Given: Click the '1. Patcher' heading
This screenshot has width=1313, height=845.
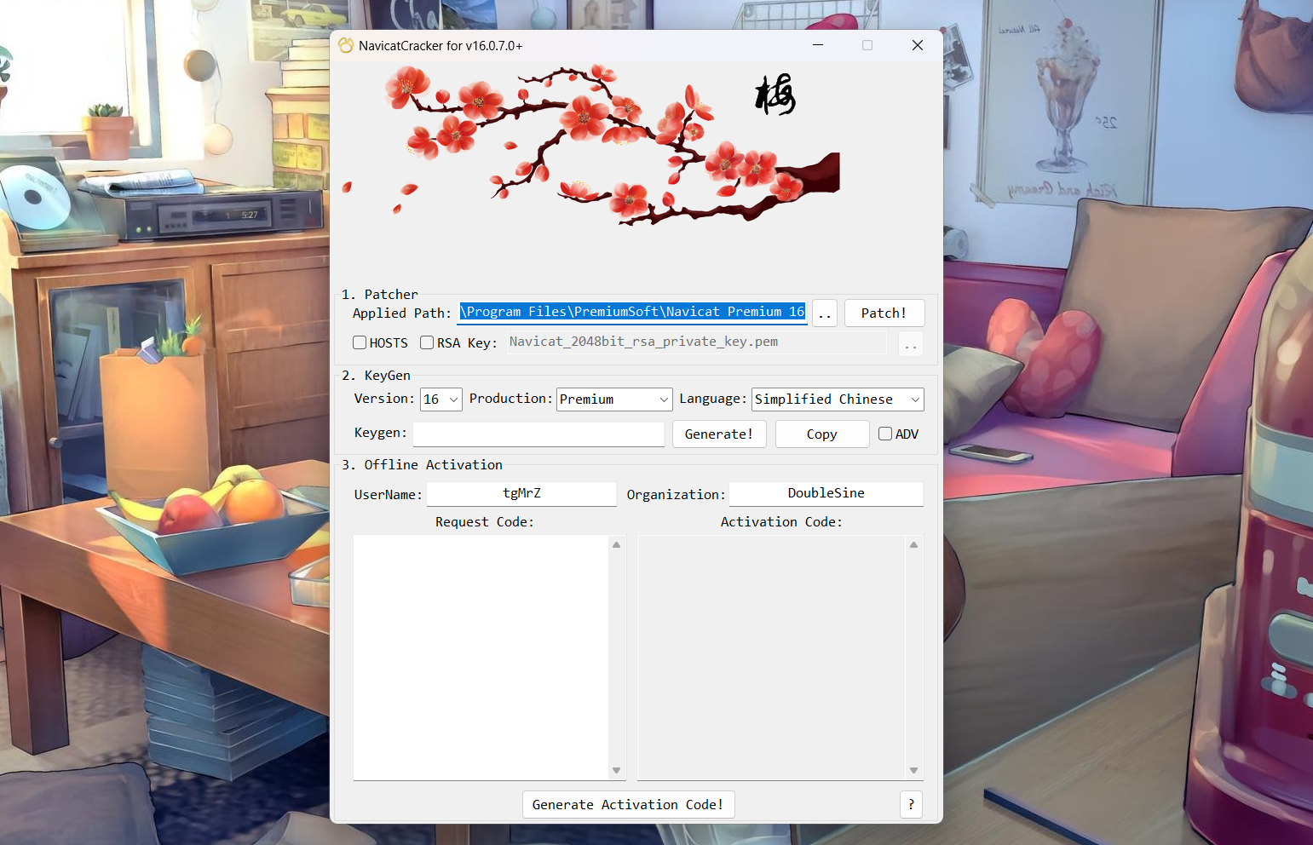Looking at the screenshot, I should 380,295.
